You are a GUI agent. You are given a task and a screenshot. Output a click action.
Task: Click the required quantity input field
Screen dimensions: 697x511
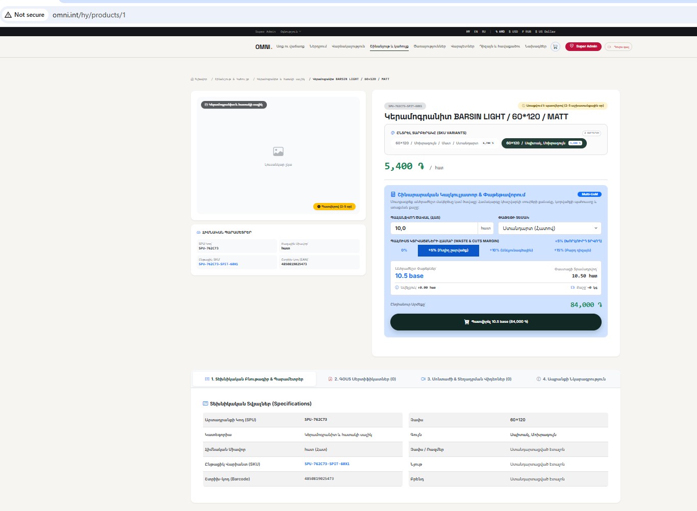[434, 228]
